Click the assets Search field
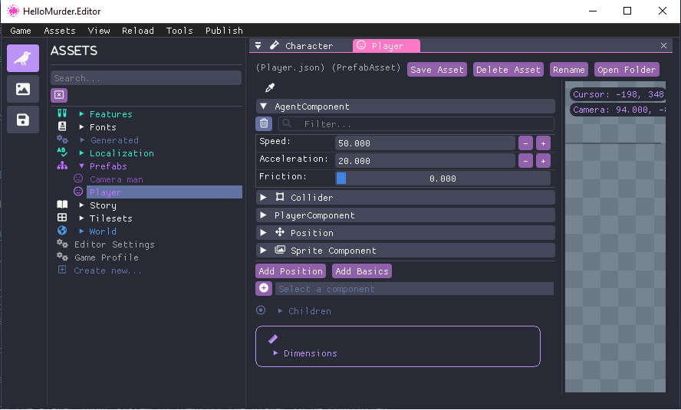681x410 pixels. 146,78
